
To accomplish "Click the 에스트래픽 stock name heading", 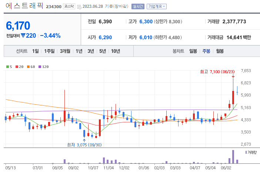I will tap(24, 6).
